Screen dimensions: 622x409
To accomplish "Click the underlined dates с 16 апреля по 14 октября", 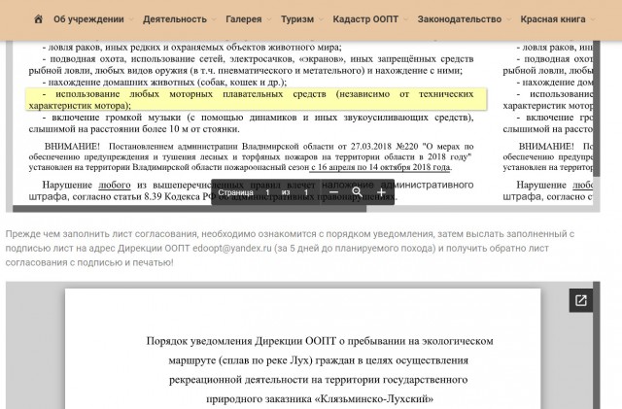I will pos(380,167).
